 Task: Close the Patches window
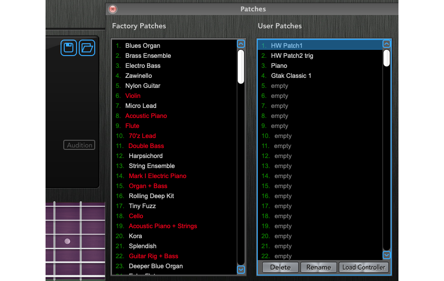point(112,9)
